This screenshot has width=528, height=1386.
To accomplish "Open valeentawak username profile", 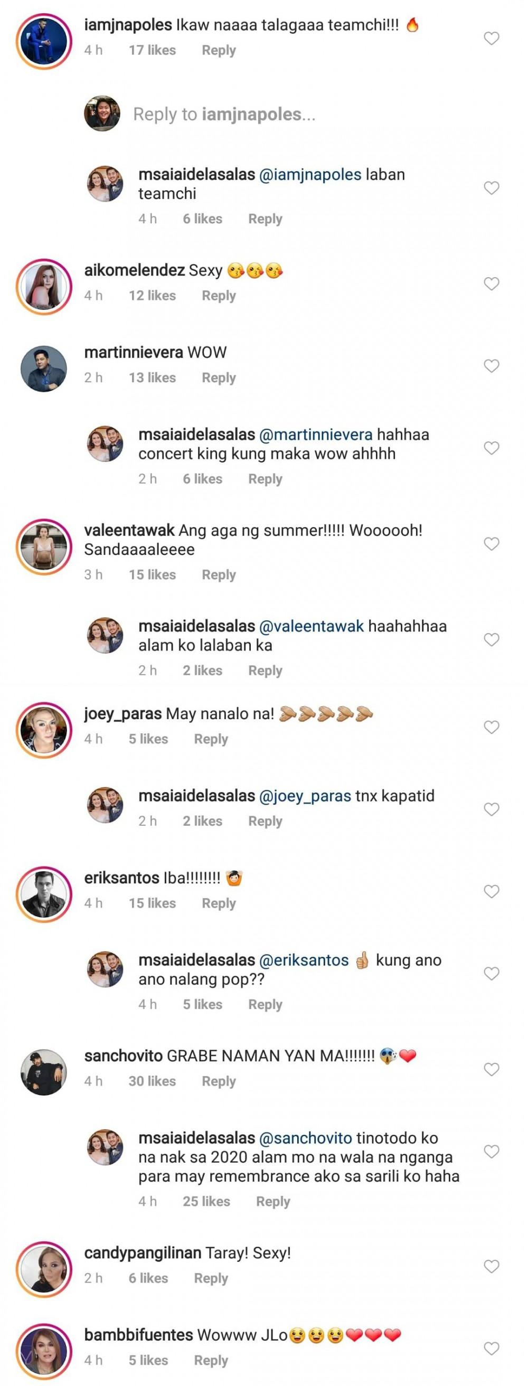I will (x=129, y=530).
